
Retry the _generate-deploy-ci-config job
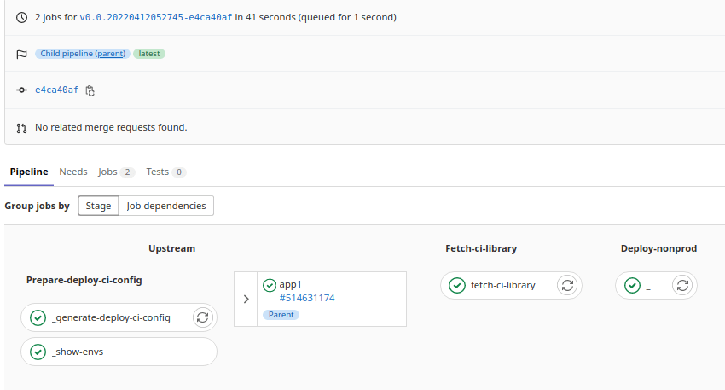click(x=202, y=317)
